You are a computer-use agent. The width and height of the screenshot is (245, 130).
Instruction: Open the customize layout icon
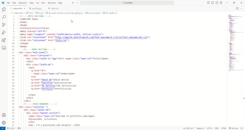[x=221, y=3]
